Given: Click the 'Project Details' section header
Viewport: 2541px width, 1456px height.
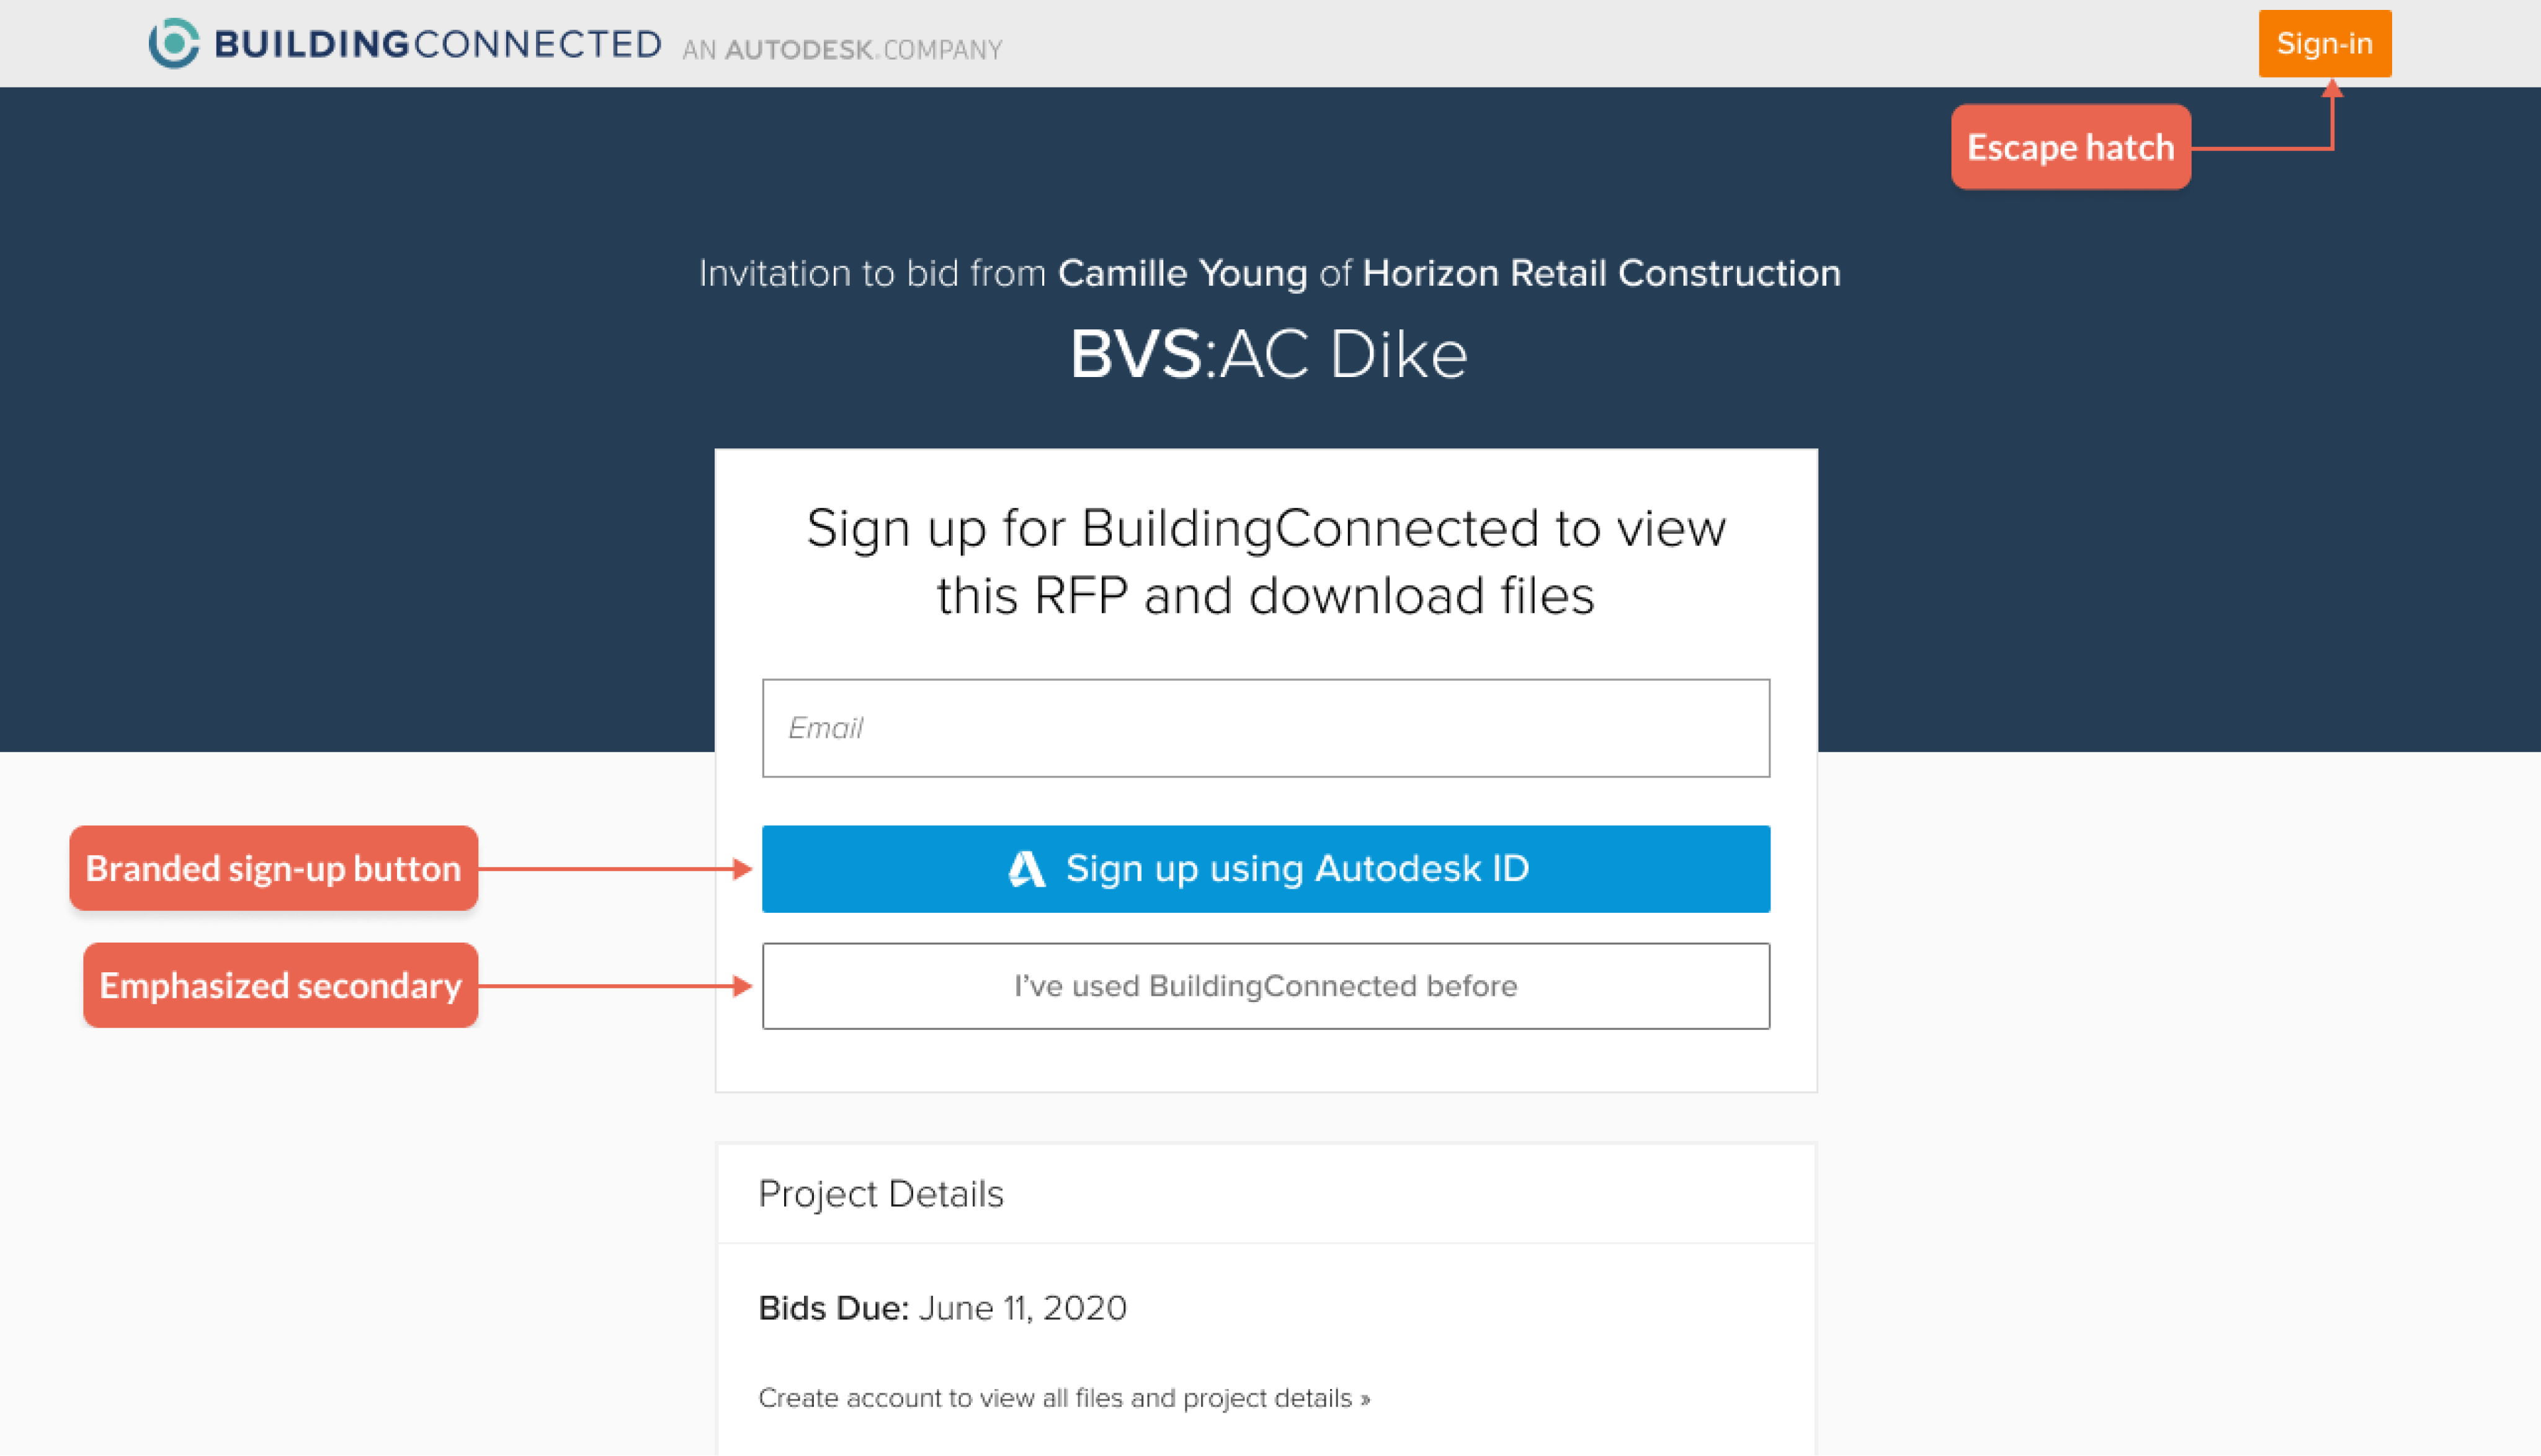Looking at the screenshot, I should [x=880, y=1194].
